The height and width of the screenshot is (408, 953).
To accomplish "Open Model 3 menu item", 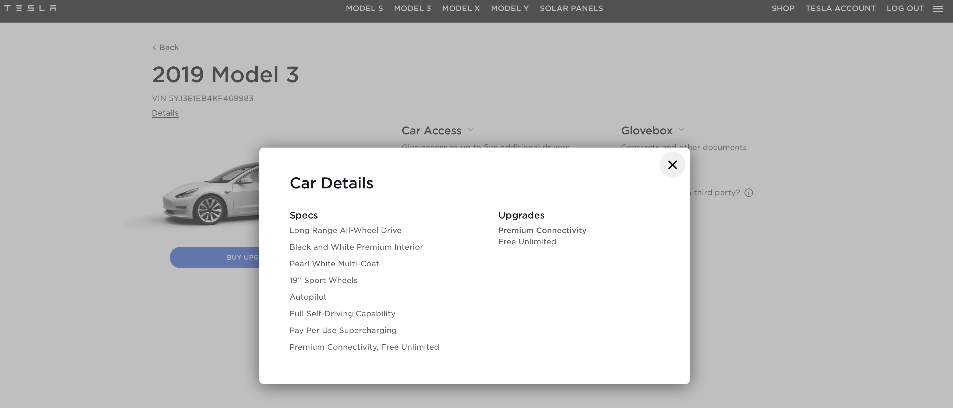I will (x=412, y=9).
